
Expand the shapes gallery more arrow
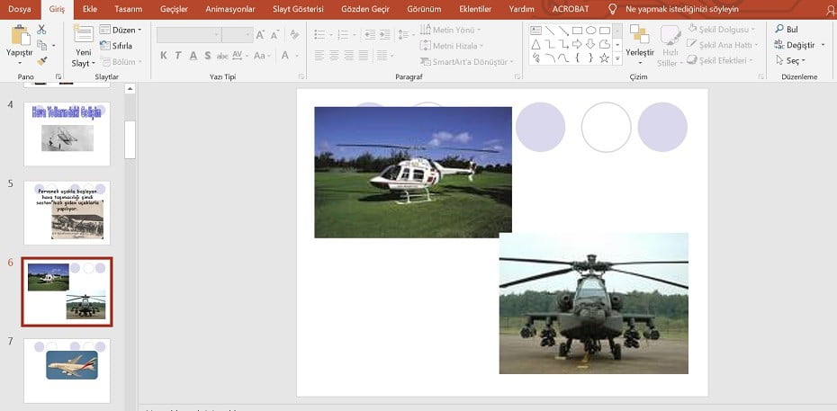click(x=617, y=59)
